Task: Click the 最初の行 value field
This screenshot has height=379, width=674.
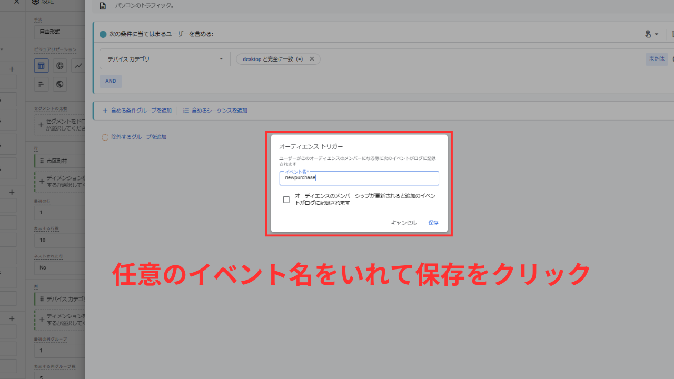Action: click(x=59, y=213)
